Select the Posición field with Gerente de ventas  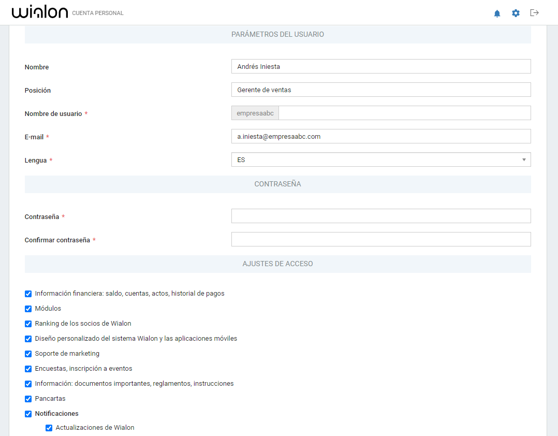380,90
